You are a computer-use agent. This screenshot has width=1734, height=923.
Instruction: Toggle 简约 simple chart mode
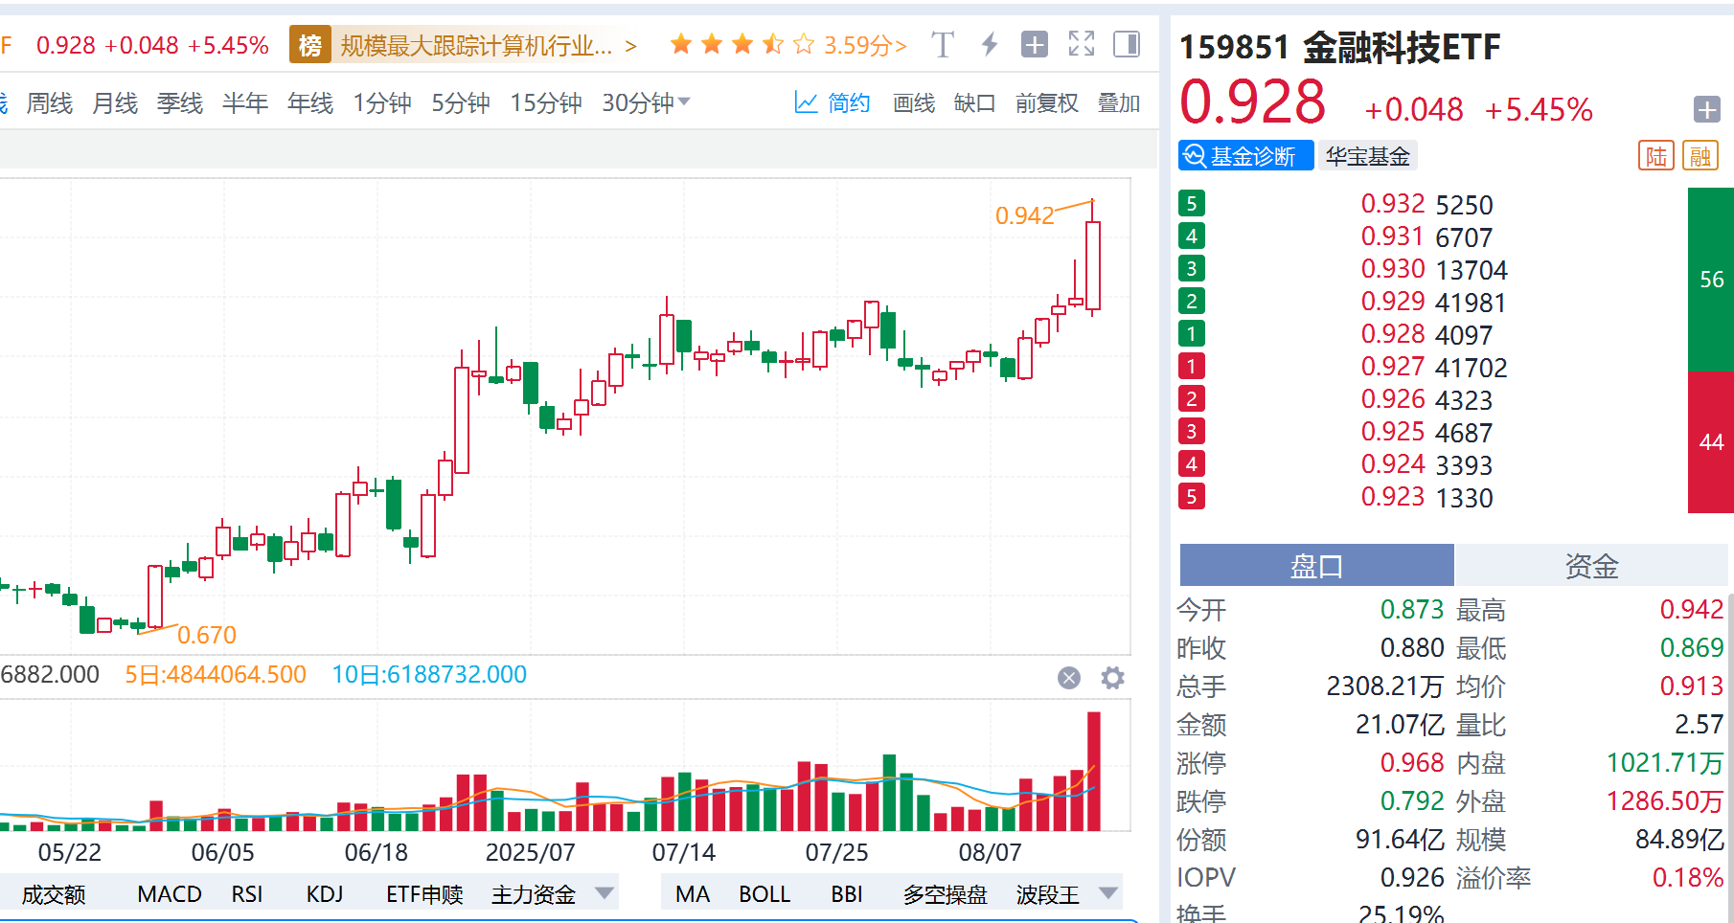(833, 103)
